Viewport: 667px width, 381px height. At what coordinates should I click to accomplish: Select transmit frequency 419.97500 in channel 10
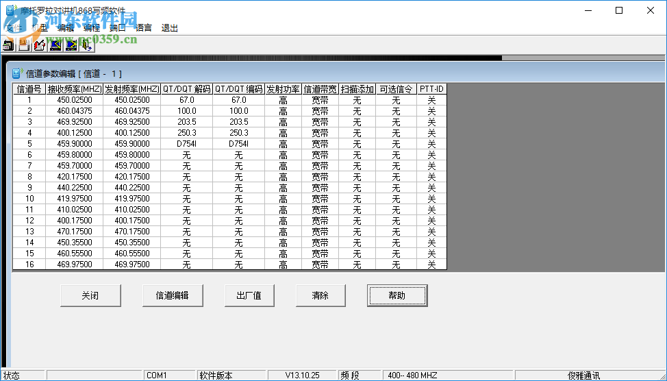pos(132,199)
